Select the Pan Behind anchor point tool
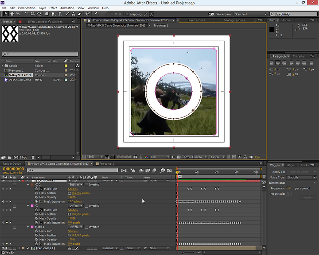 click(x=39, y=14)
